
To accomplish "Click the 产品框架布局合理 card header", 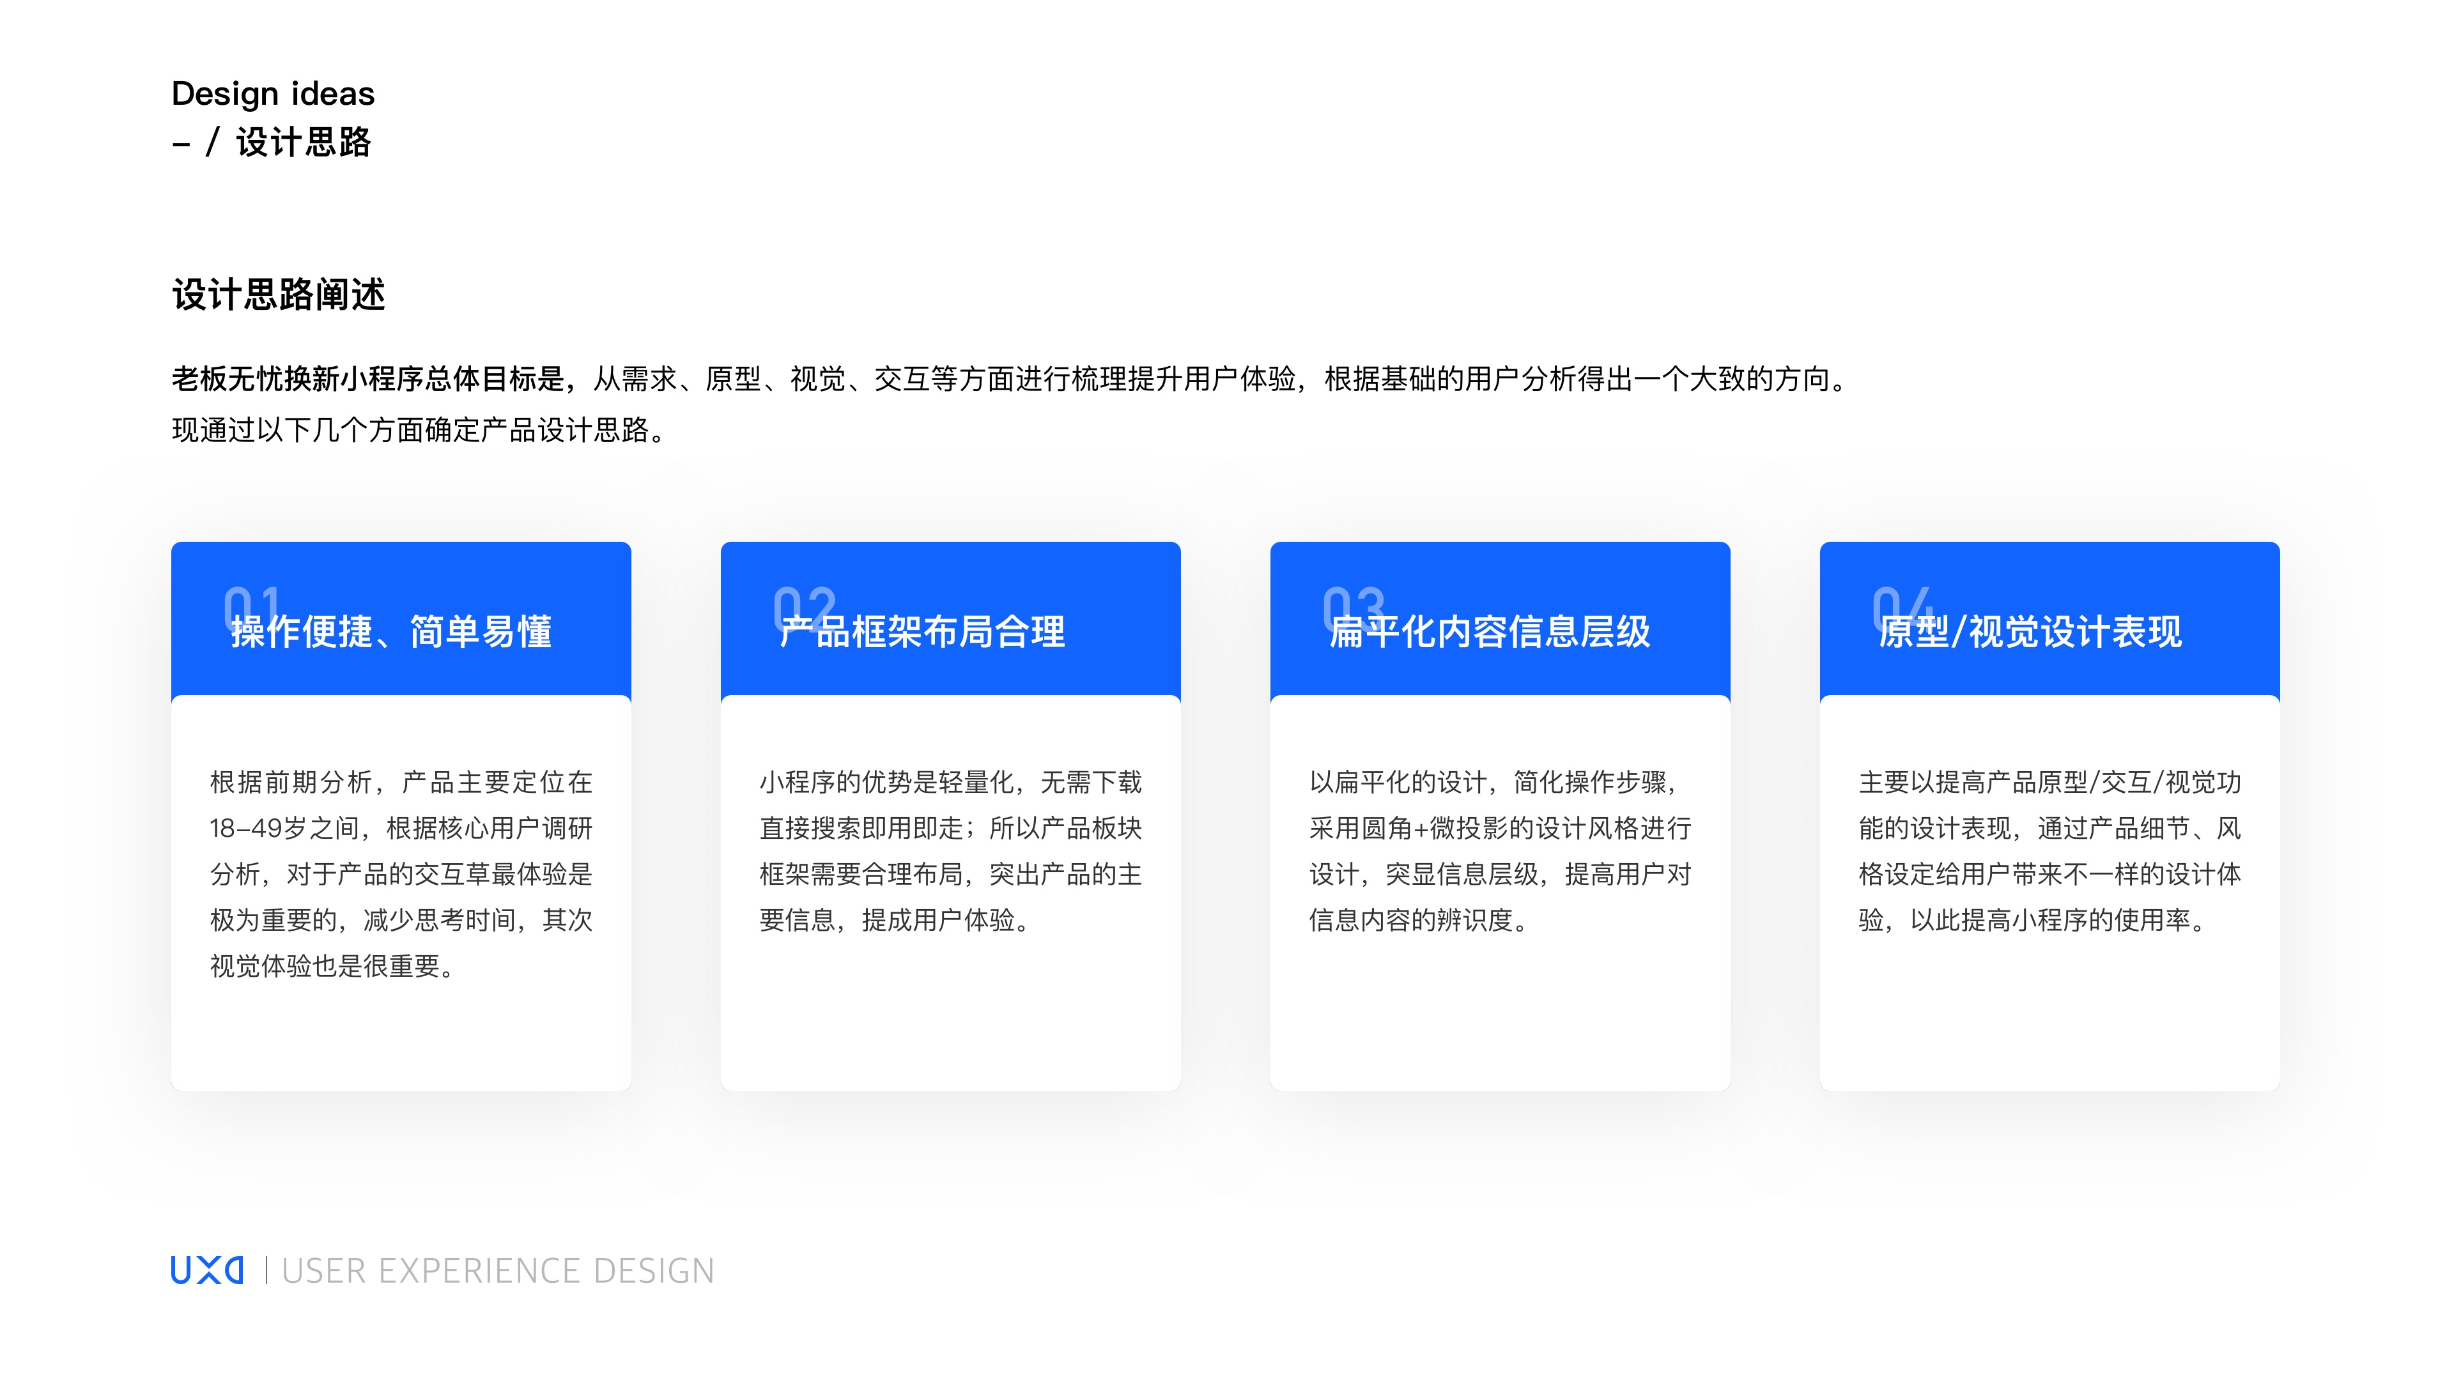I will tap(922, 632).
